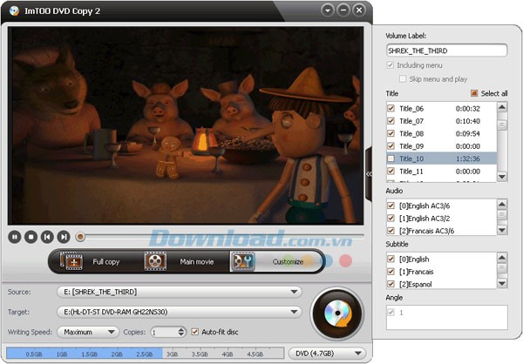Viewport: 523px width, 364px height.
Task: Toggle [2]Francais AC3/6 audio track
Action: 391,231
